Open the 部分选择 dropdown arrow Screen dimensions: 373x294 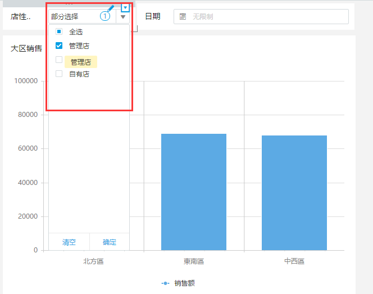click(123, 17)
